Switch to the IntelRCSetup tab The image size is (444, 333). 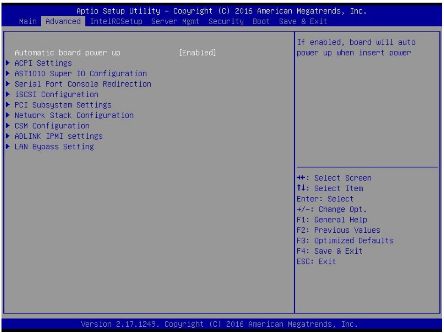tap(116, 21)
